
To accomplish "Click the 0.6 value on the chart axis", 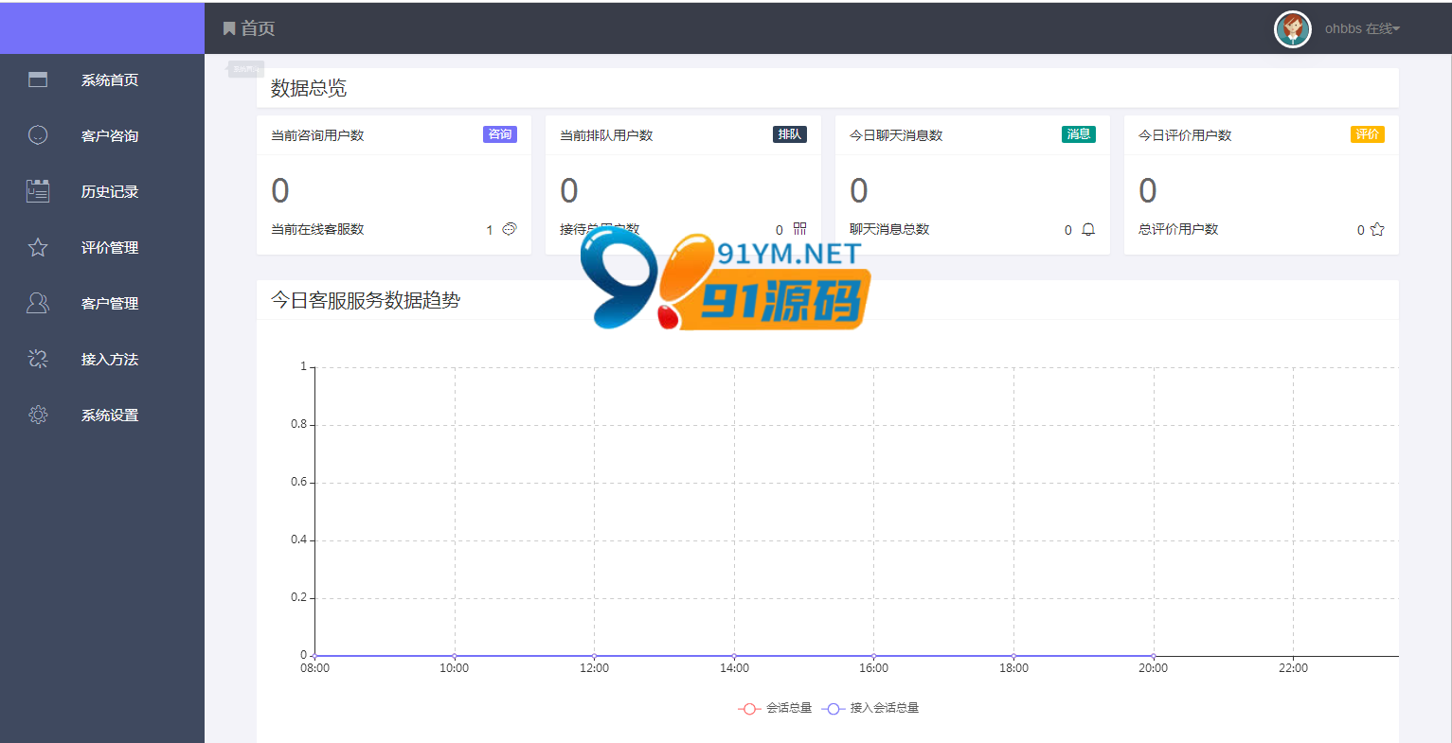I will (x=298, y=483).
